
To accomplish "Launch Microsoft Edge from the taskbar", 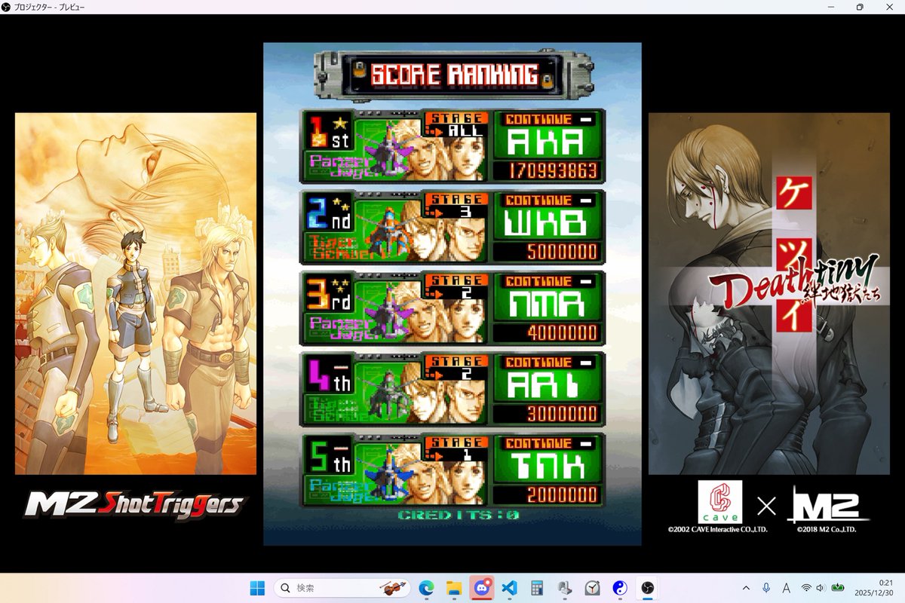I will [426, 587].
